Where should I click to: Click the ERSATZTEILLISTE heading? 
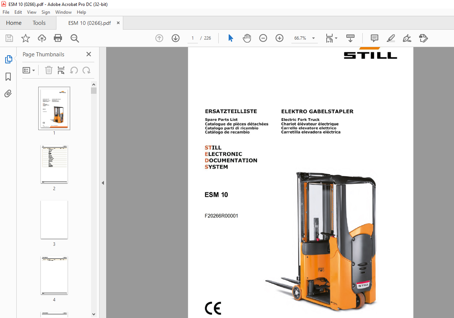231,111
